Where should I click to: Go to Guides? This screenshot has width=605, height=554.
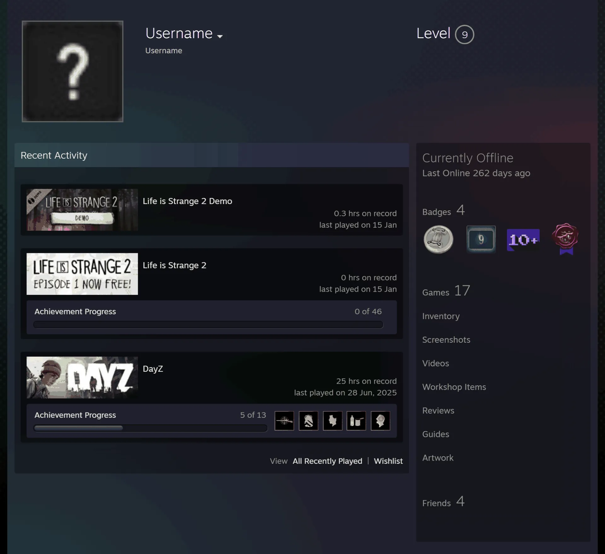point(435,434)
